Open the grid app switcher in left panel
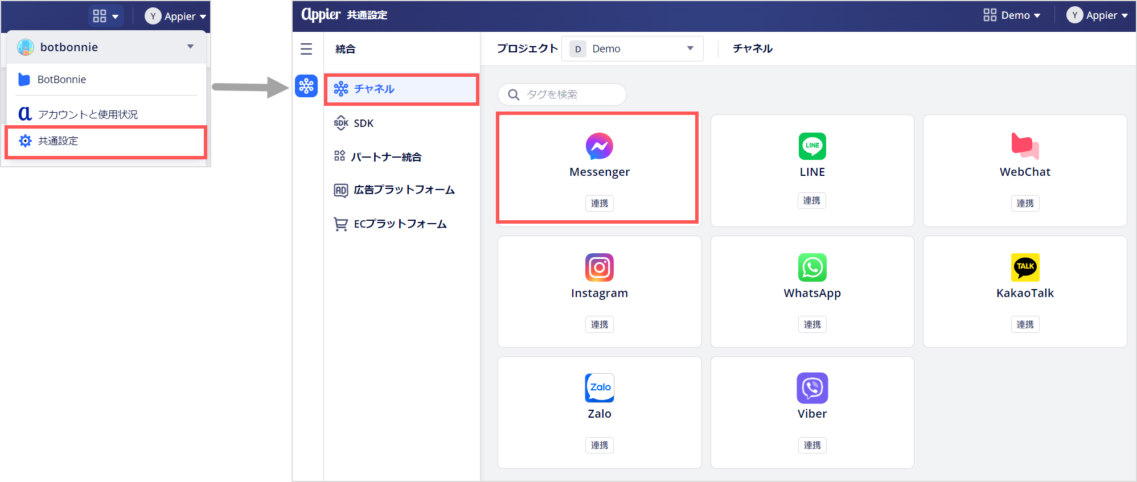Screen dimensions: 1137x482 [106, 16]
